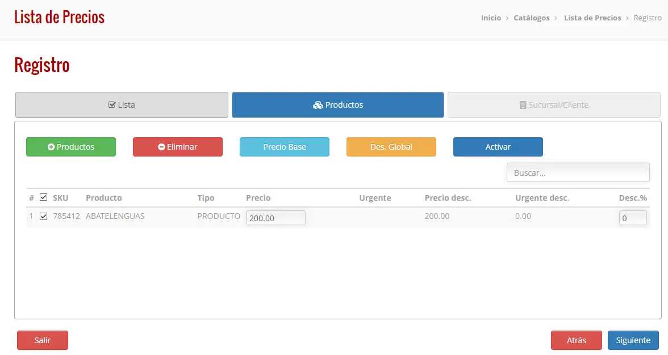Image resolution: width=668 pixels, height=355 pixels.
Task: Click the Urgente column header
Action: point(375,198)
